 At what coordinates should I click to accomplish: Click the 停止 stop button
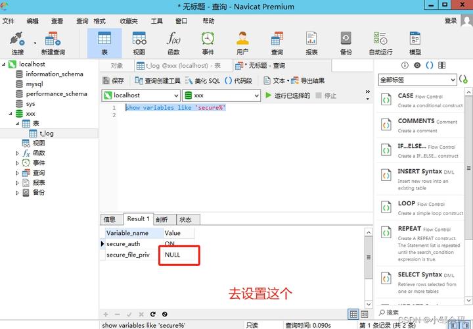coord(326,95)
